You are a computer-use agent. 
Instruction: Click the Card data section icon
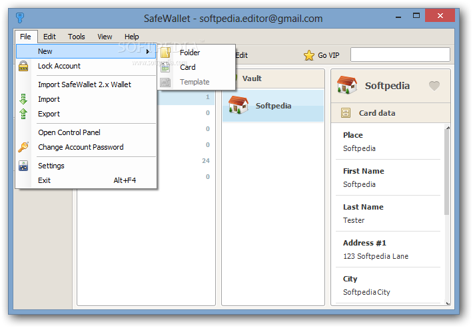[x=346, y=113]
